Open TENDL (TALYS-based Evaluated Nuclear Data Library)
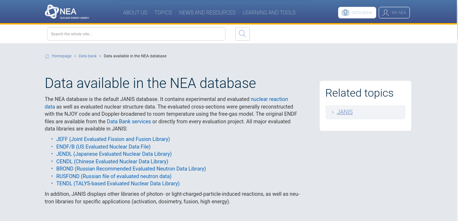This screenshot has width=458, height=221. (x=118, y=184)
